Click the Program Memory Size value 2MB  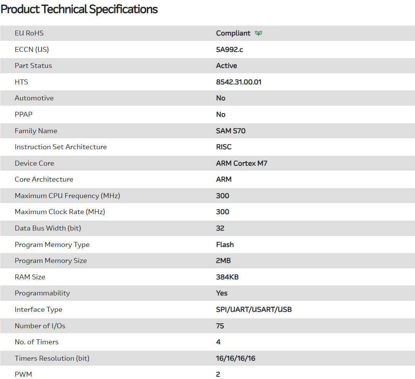click(x=223, y=261)
